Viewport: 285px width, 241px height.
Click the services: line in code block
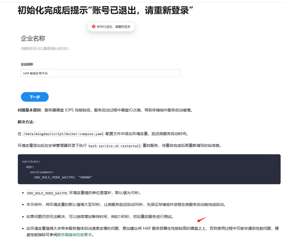click(x=31, y=161)
